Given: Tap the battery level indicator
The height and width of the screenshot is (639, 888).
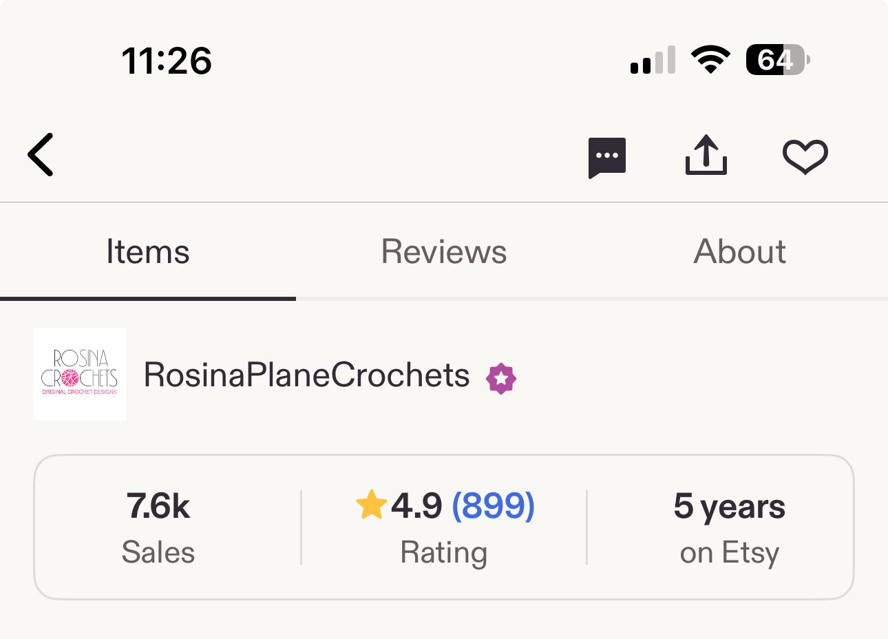Looking at the screenshot, I should (x=777, y=60).
